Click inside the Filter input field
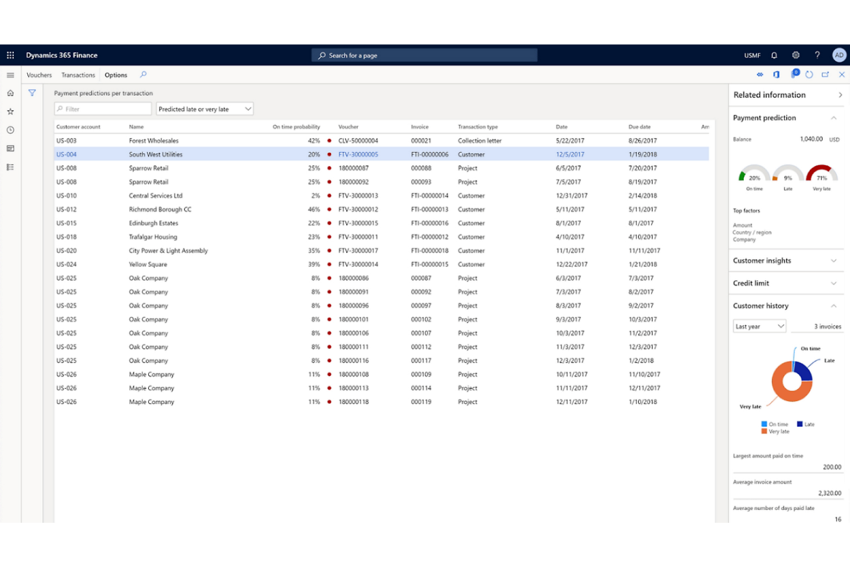 point(102,109)
